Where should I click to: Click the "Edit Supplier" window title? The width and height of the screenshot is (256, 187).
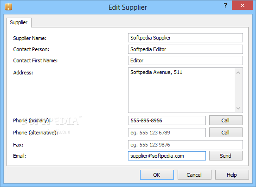(x=128, y=7)
